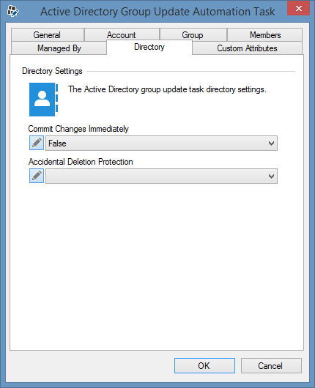Go to the Managed By tab
This screenshot has width=315, height=388.
tap(59, 48)
